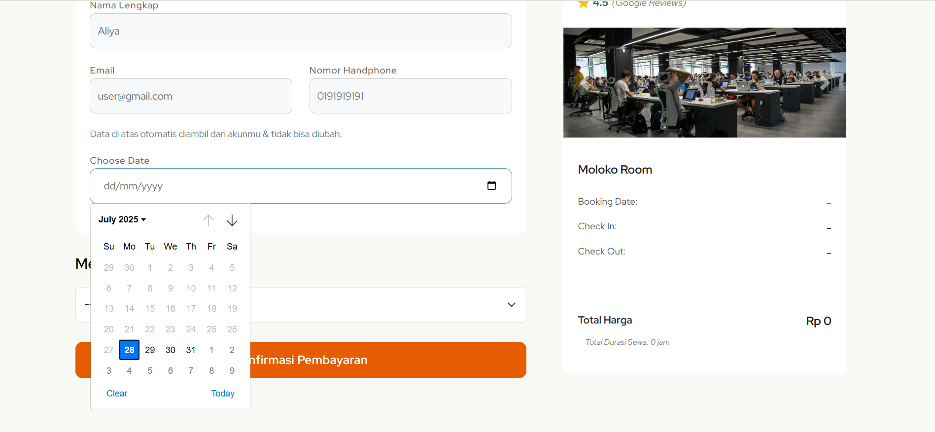Click the Nama Lengkap field with Aliya
Viewport: 935px width, 432px height.
click(301, 31)
